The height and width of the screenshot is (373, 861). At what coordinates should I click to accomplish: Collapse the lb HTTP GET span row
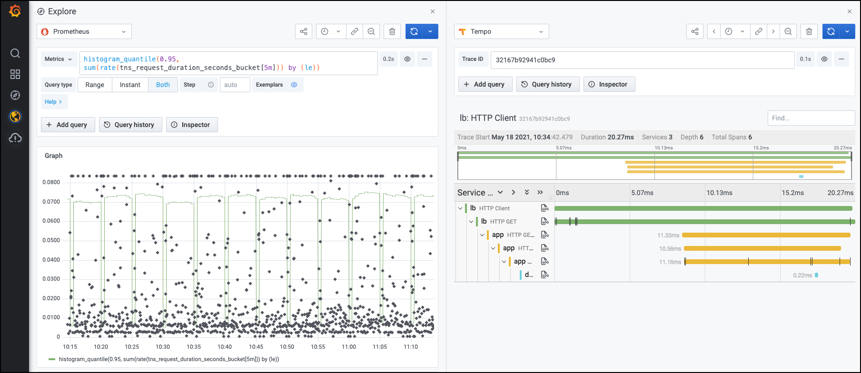click(x=471, y=222)
